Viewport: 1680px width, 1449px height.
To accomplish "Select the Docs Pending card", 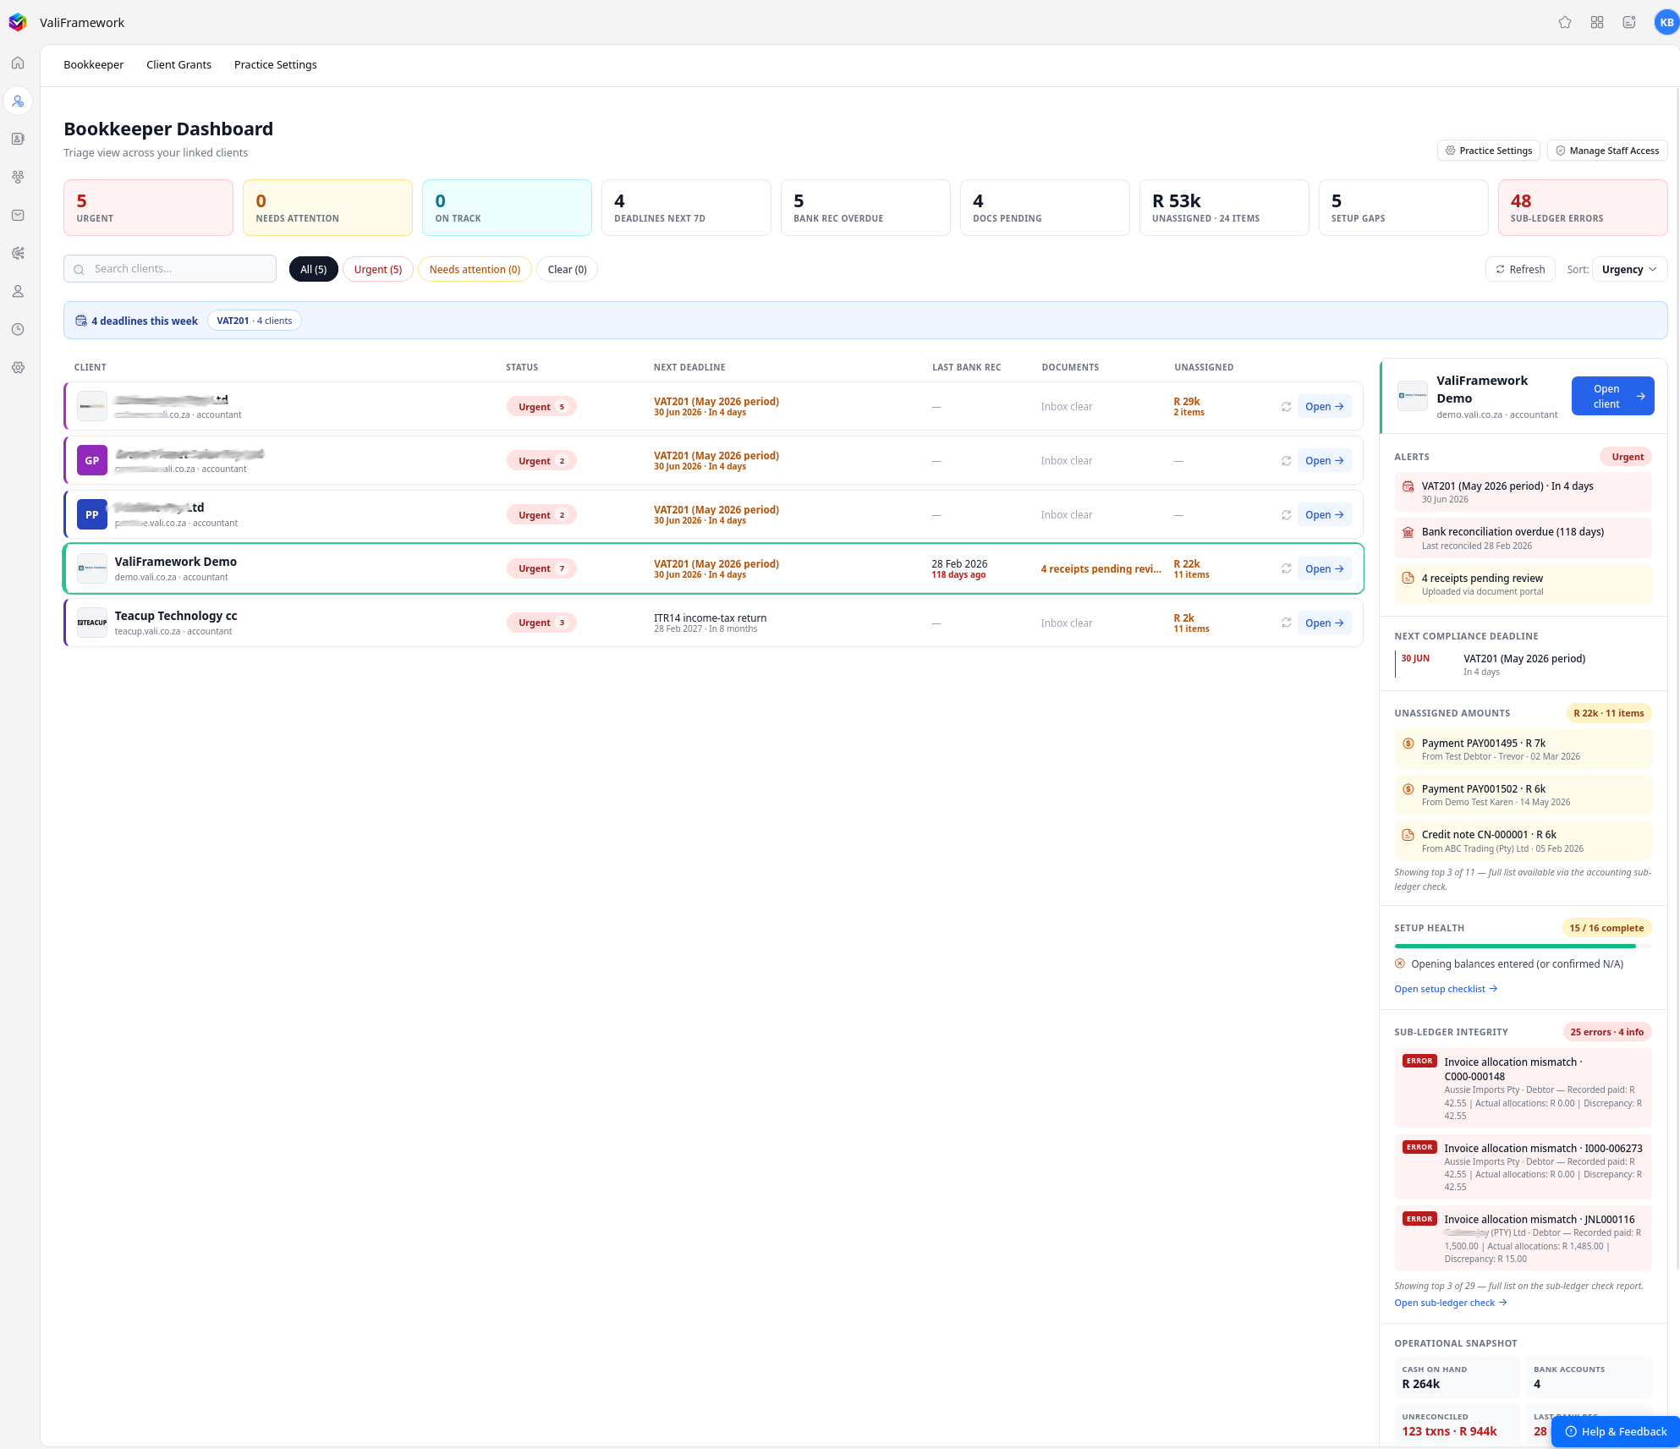I will click(1045, 207).
